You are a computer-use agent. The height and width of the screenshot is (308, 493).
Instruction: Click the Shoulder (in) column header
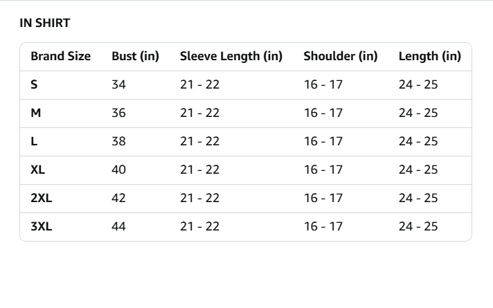pos(341,56)
